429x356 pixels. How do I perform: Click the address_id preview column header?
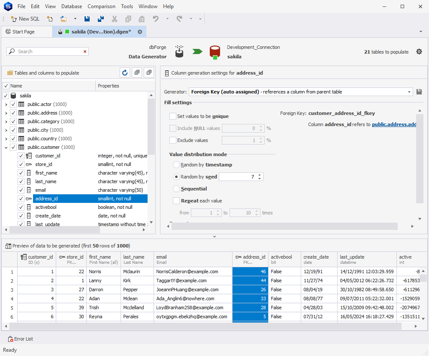coord(251,259)
